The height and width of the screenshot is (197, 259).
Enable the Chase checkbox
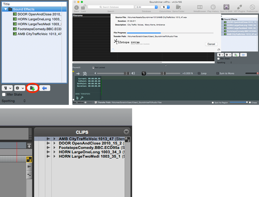[x=250, y=102]
